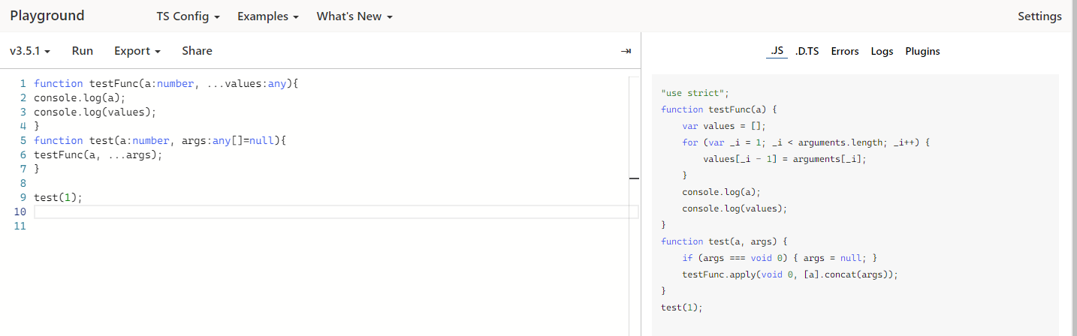Viewport: 1077px width, 336px height.
Task: Click the Share button
Action: pos(197,51)
